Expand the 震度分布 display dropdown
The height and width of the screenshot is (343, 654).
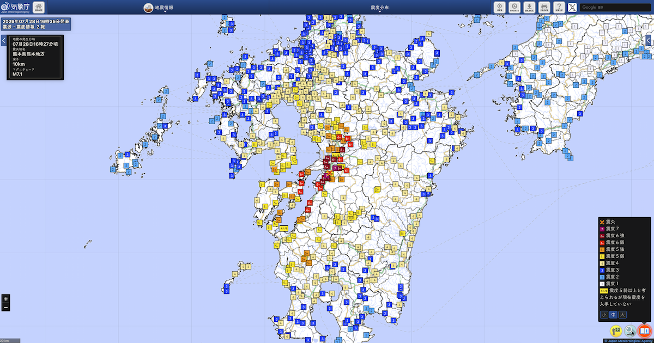point(380,8)
